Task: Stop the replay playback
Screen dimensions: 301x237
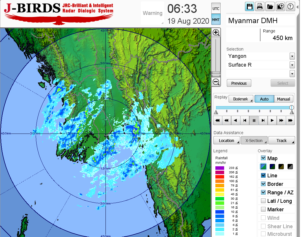Action: click(254, 120)
